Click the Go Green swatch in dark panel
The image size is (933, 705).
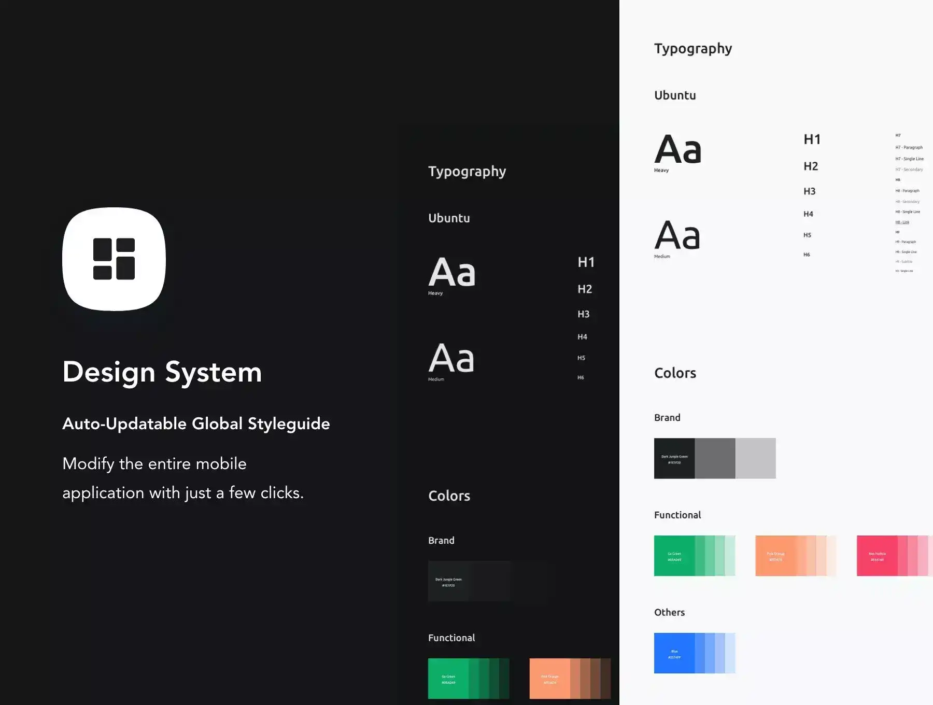click(x=448, y=679)
